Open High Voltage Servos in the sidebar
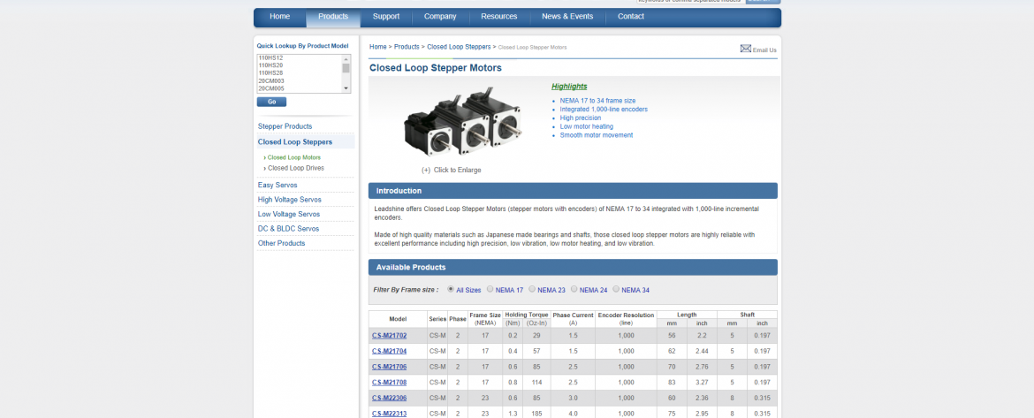This screenshot has width=1034, height=418. [290, 200]
